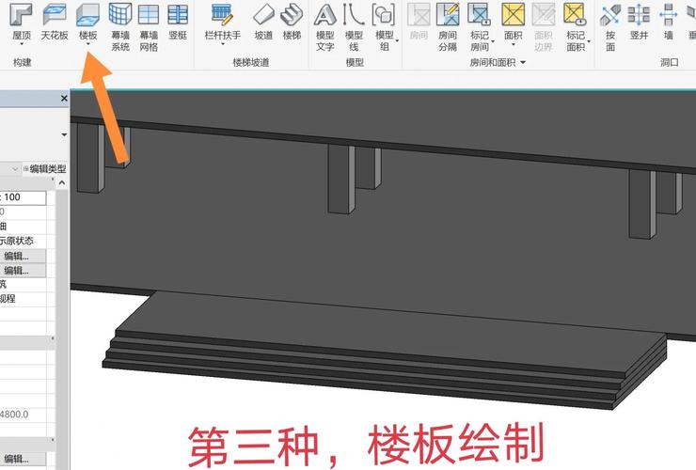This screenshot has height=470, width=696.
Task: Click the properties scroll up arrow
Action: (x=62, y=182)
